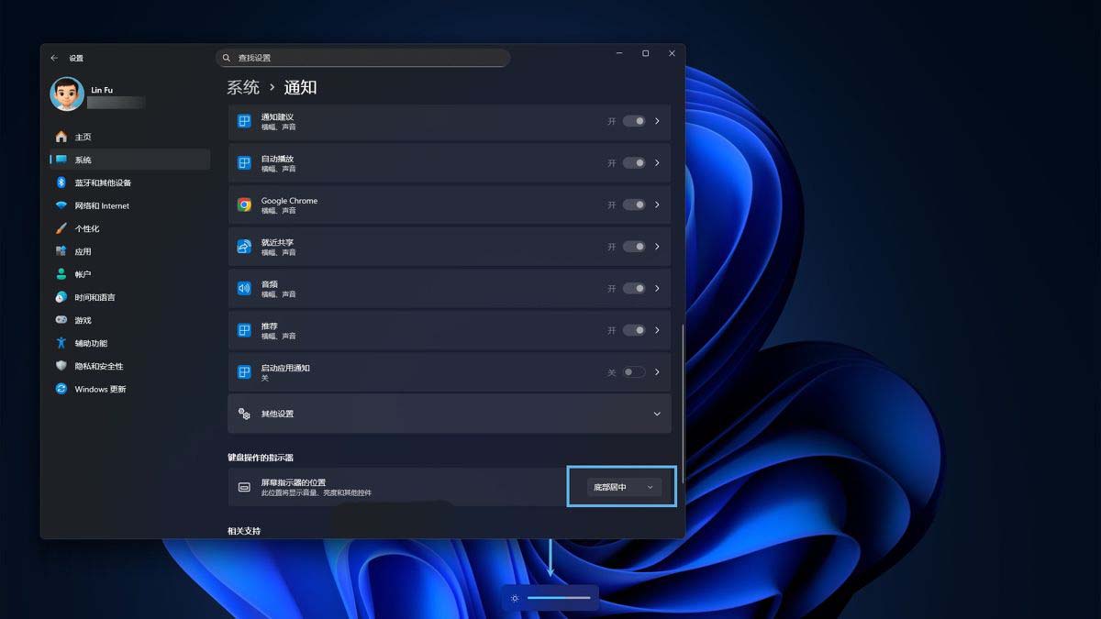
Task: Click into the 查找设置 search field
Action: click(363, 58)
